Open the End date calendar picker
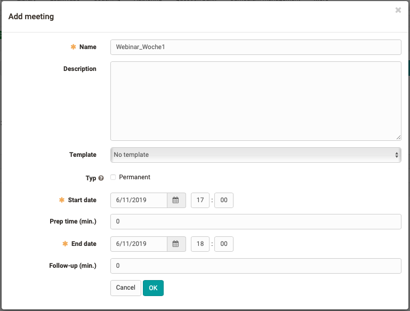 176,244
